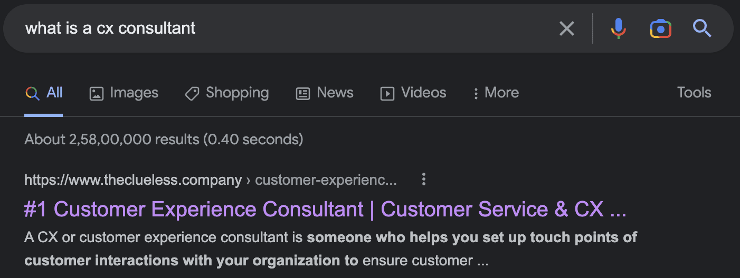Switch to the Images tab label

(134, 93)
